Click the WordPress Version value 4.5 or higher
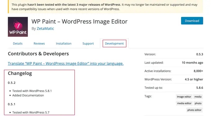The height and width of the screenshot is (116, 211). point(194,79)
